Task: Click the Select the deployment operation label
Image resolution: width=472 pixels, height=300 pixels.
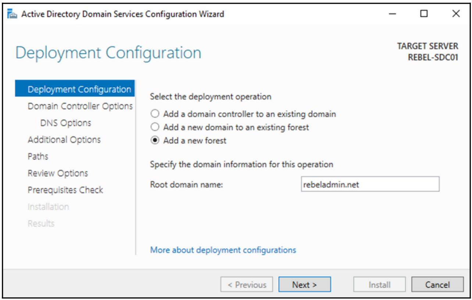Action: 211,97
